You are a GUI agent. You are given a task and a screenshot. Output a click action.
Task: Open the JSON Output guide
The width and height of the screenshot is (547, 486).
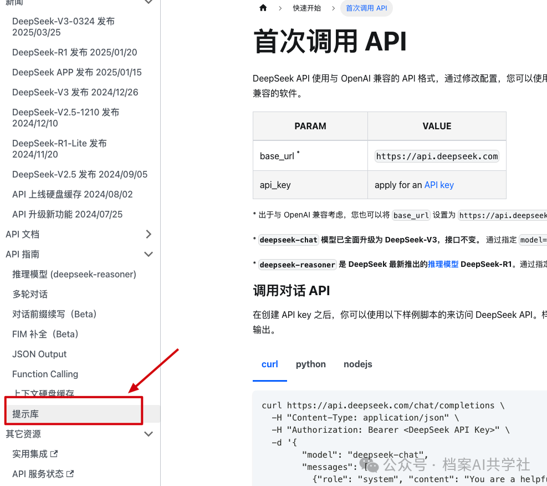[39, 354]
